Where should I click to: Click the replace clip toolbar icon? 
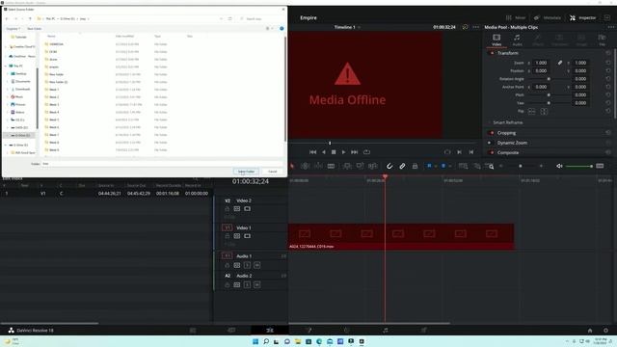tap(373, 166)
